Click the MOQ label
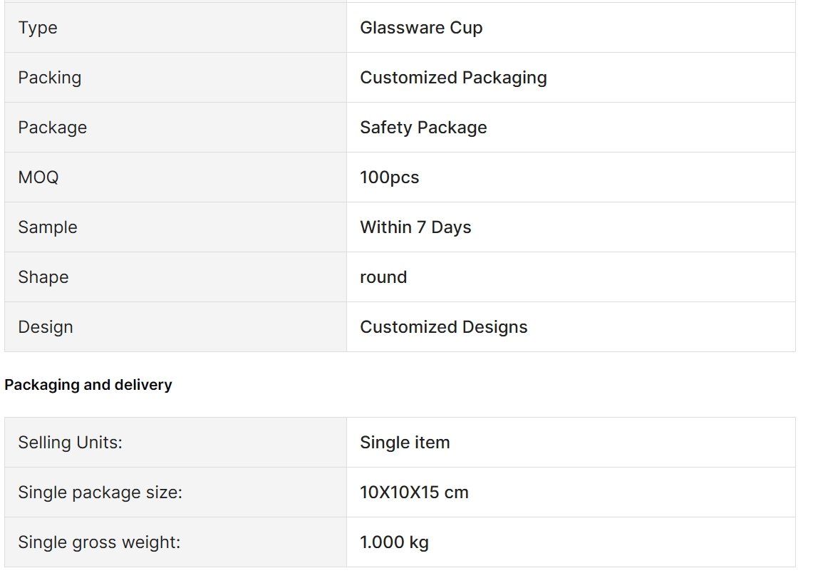The image size is (813, 578). click(38, 177)
